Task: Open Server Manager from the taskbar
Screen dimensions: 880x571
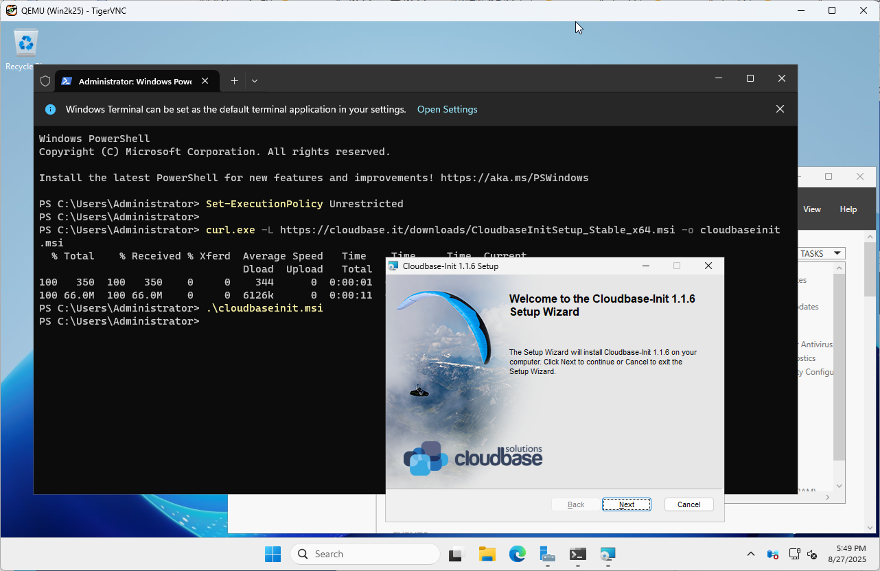Action: point(547,554)
